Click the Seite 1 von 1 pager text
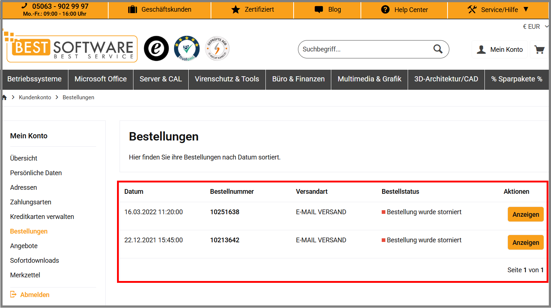 525,270
